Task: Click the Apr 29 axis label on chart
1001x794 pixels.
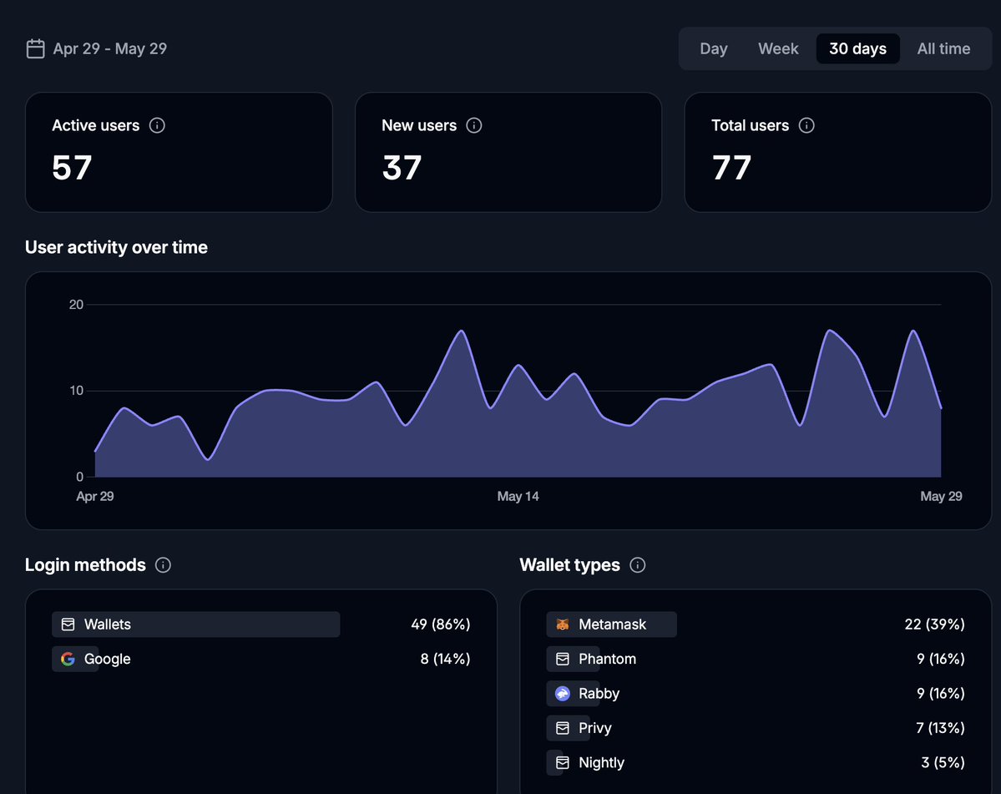Action: point(95,496)
